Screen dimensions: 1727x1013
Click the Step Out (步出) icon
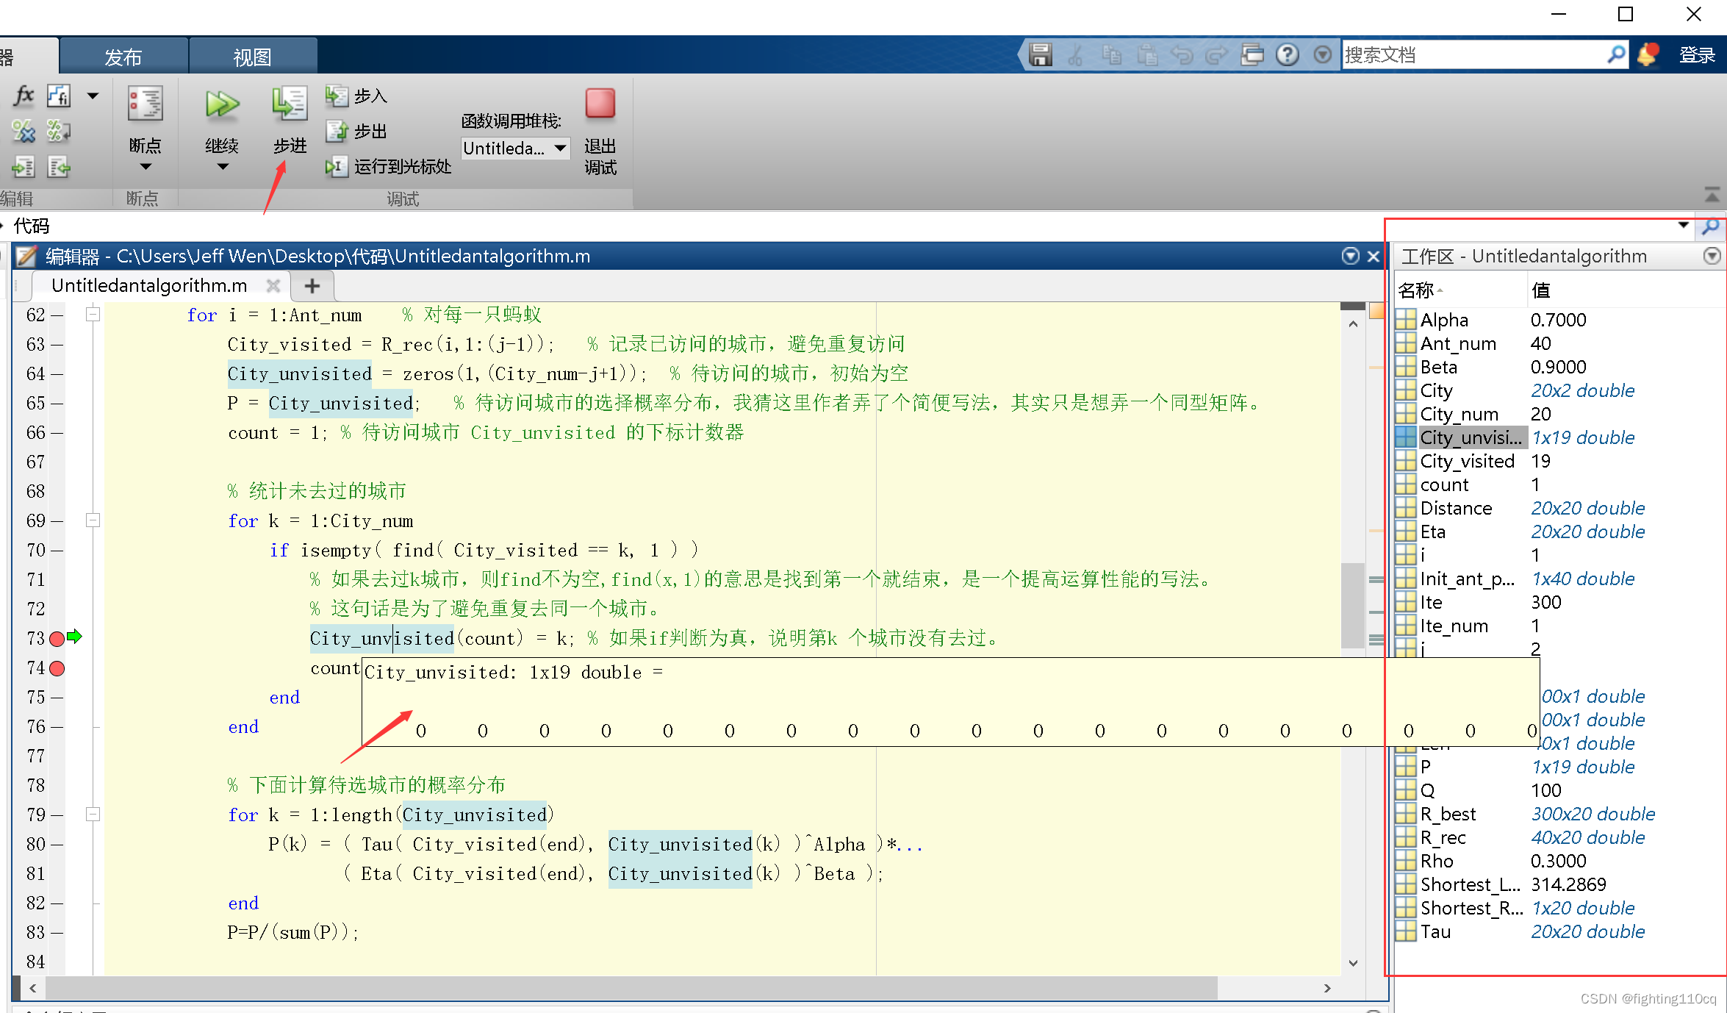(337, 131)
